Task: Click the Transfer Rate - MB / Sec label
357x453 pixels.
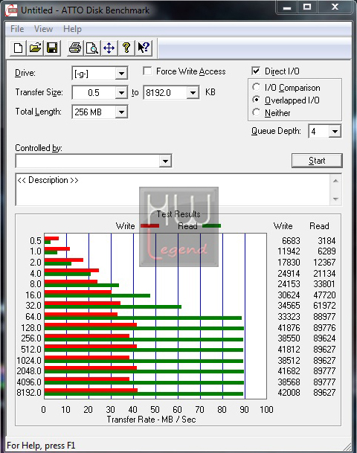Action: click(x=151, y=420)
